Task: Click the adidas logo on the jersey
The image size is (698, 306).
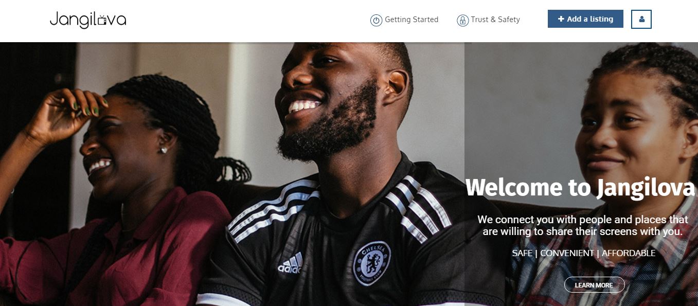Action: [x=291, y=263]
